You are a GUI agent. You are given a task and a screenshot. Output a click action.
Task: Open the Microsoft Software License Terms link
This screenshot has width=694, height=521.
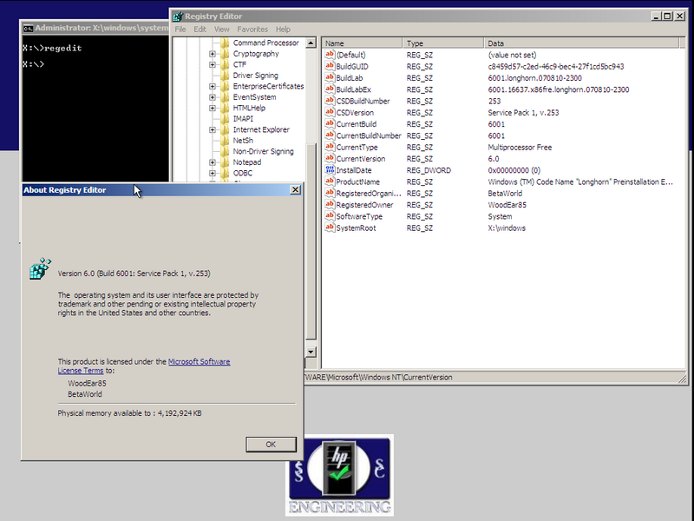click(x=199, y=361)
